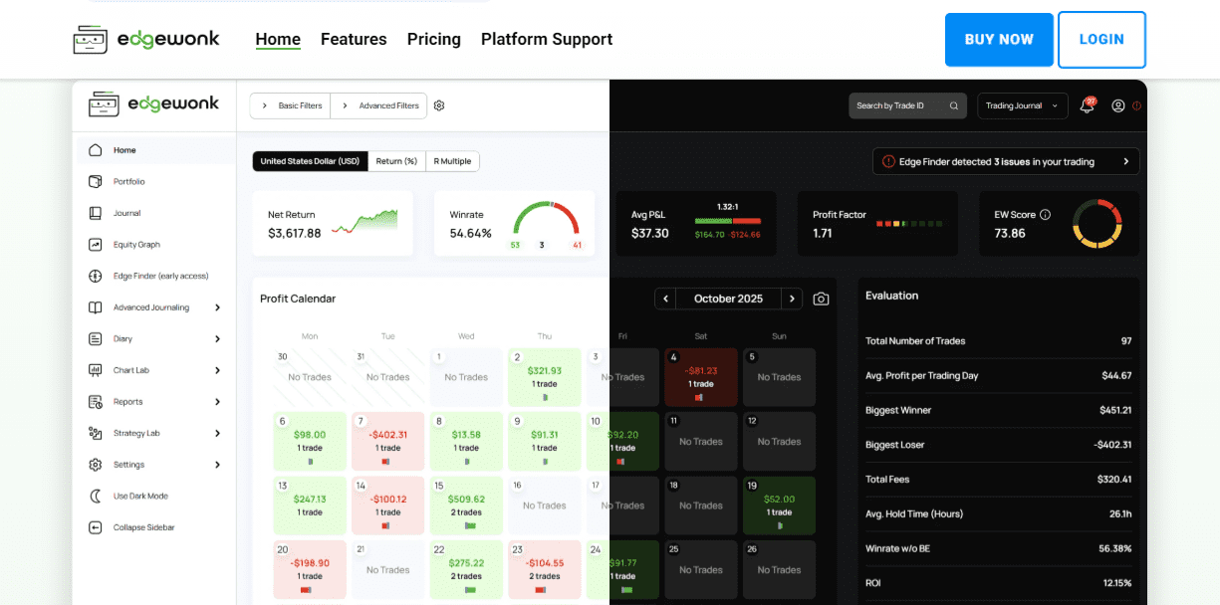1220x605 pixels.
Task: Click the Portfolio sidebar icon
Action: tap(96, 182)
